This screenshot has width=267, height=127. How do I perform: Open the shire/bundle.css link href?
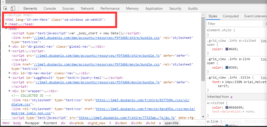coord(97,38)
